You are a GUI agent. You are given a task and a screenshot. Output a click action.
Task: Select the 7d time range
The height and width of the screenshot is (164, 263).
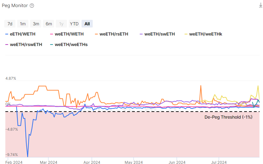[10, 24]
